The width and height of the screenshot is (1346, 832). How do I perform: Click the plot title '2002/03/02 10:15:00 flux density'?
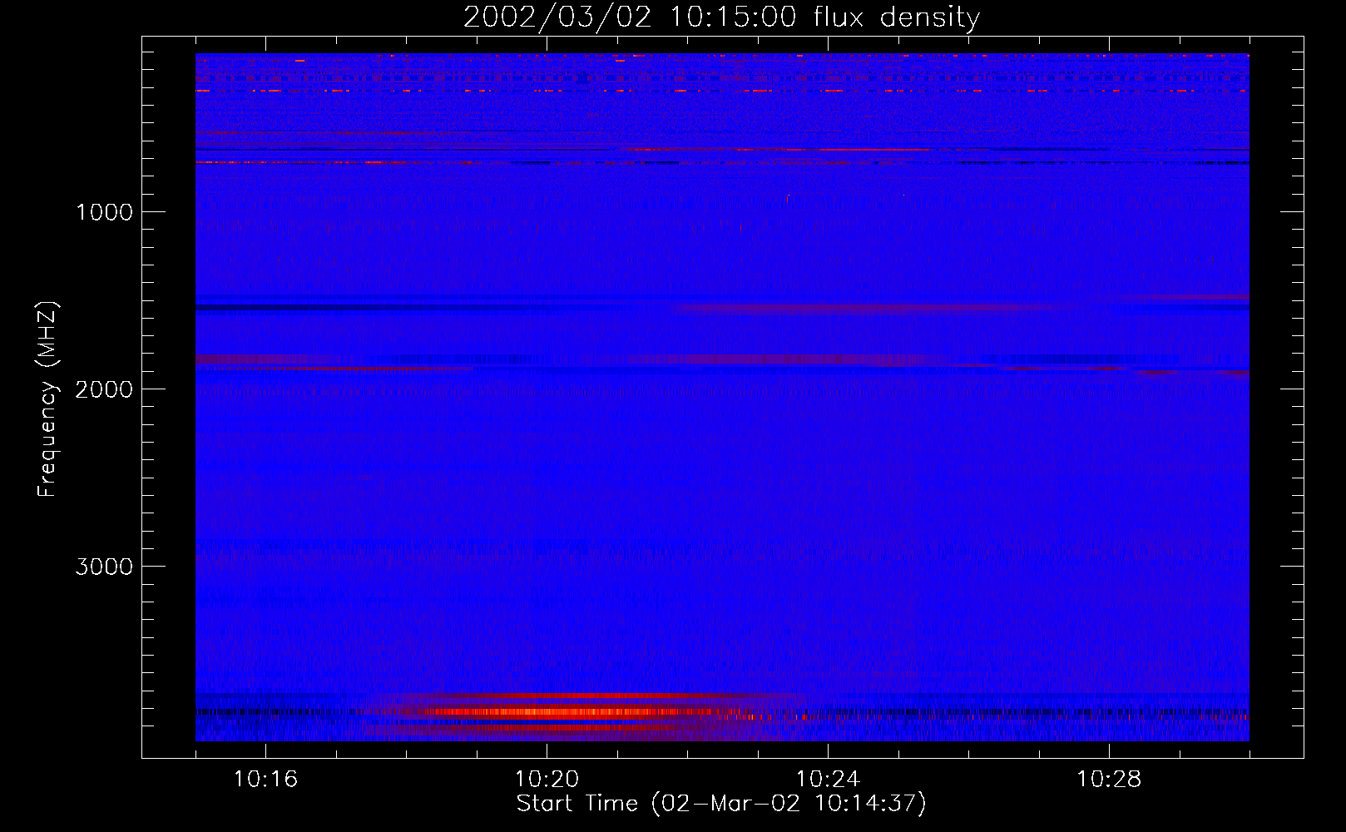(x=721, y=17)
